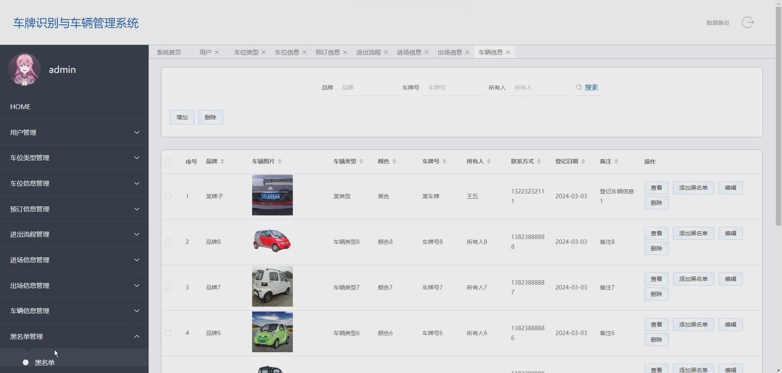Close the 进场信息 tab
This screenshot has height=373, width=782.
[x=426, y=53]
